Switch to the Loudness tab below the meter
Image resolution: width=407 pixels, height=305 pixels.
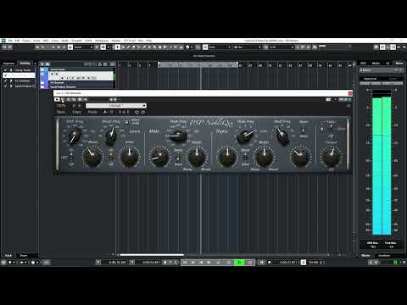click(384, 255)
